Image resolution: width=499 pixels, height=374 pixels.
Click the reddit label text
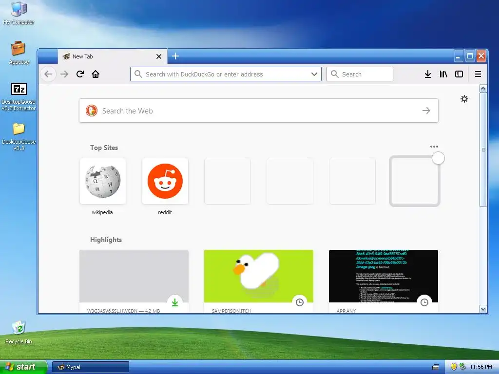coord(165,212)
